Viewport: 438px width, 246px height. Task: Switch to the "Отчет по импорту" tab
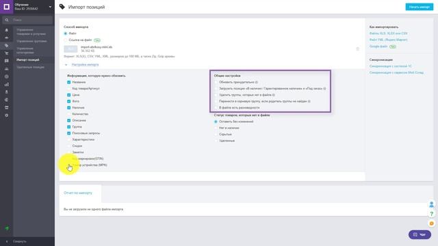[78, 193]
